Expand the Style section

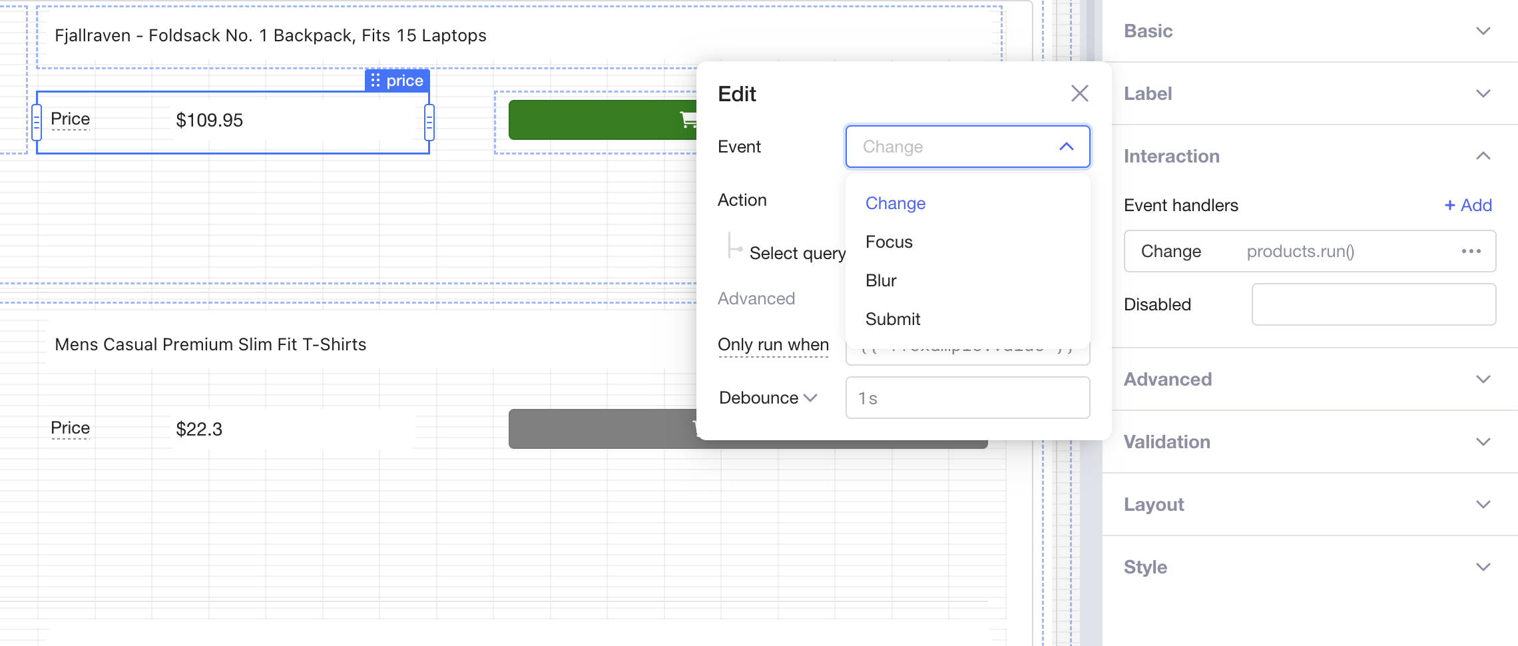[x=1483, y=567]
